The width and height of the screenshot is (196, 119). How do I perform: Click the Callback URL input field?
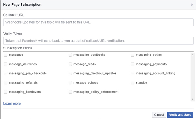pos(99,22)
